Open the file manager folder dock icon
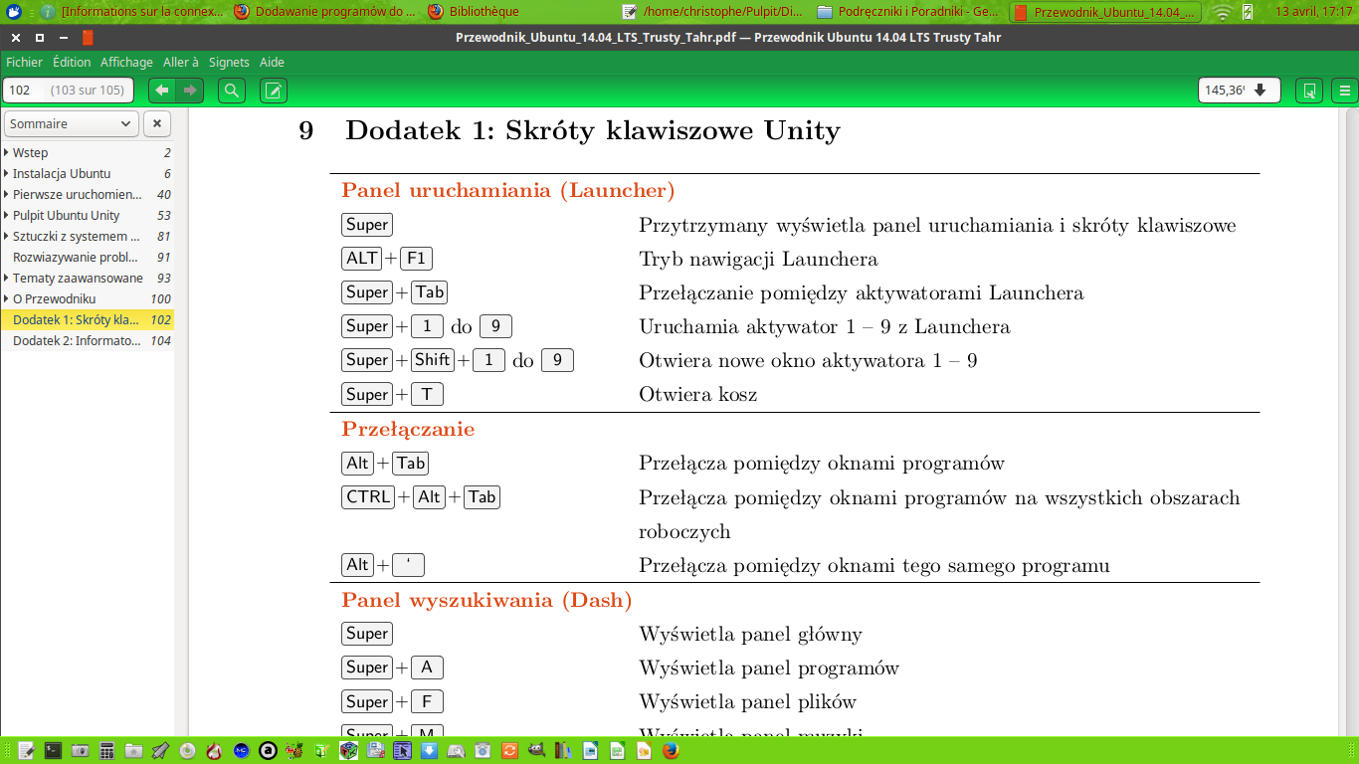The width and height of the screenshot is (1359, 764). coord(133,750)
